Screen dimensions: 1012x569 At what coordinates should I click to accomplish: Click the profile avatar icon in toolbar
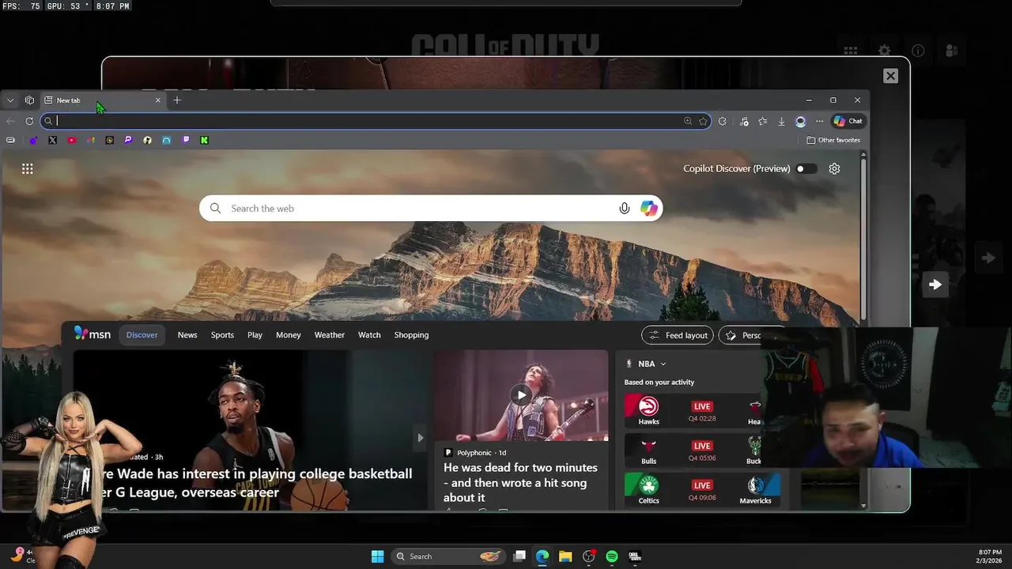coord(800,121)
